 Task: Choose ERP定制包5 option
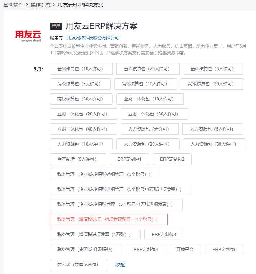224,250
